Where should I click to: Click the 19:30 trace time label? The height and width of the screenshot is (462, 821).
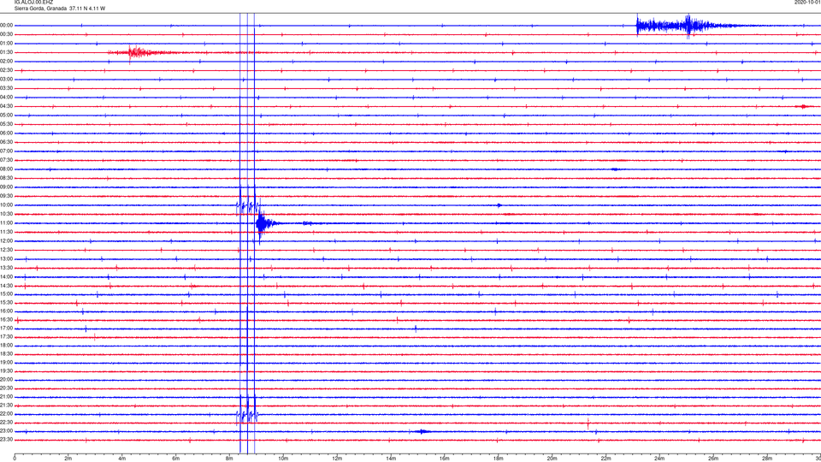coord(7,370)
